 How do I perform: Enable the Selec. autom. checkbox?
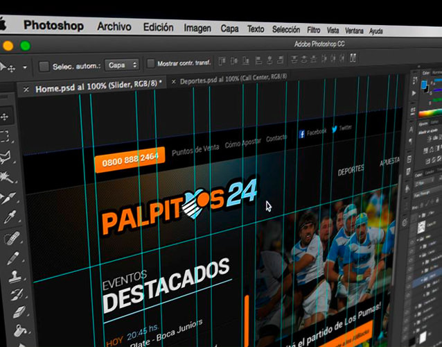[x=44, y=66]
